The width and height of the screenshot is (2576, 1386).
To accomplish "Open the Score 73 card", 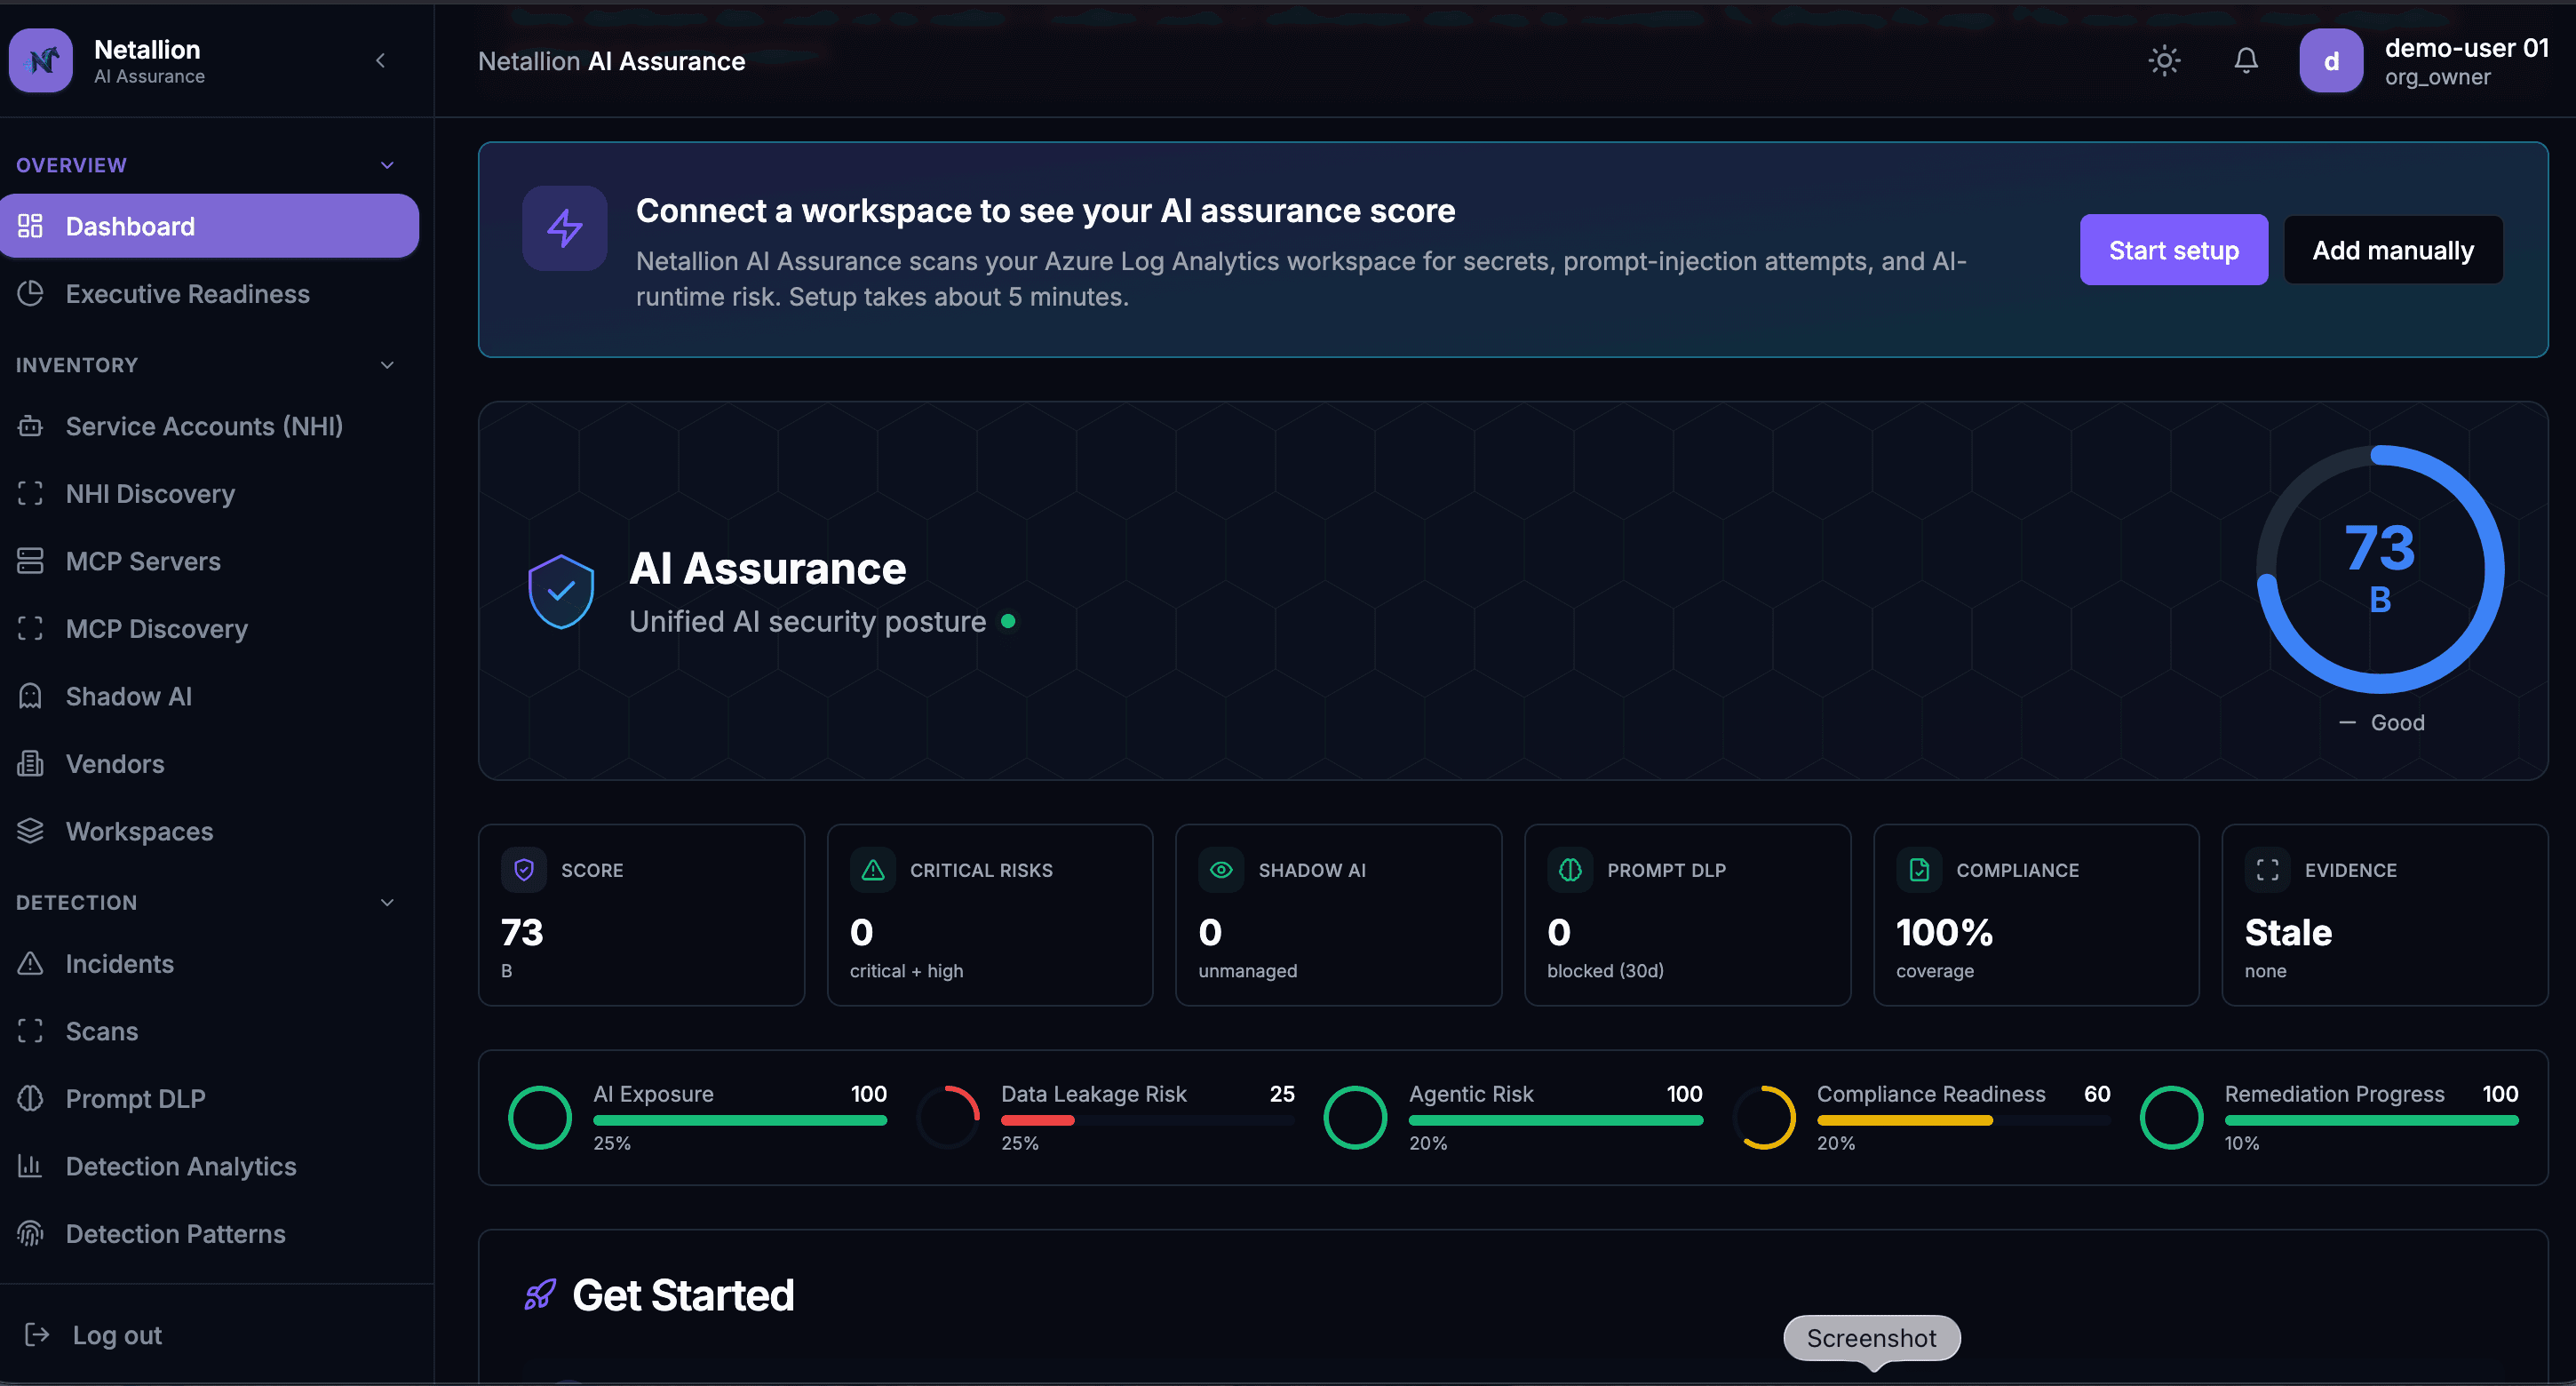I will point(641,914).
